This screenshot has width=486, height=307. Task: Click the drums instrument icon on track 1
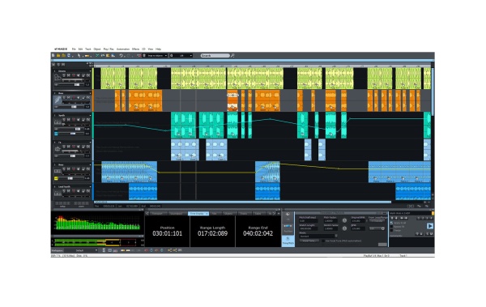[x=58, y=77]
